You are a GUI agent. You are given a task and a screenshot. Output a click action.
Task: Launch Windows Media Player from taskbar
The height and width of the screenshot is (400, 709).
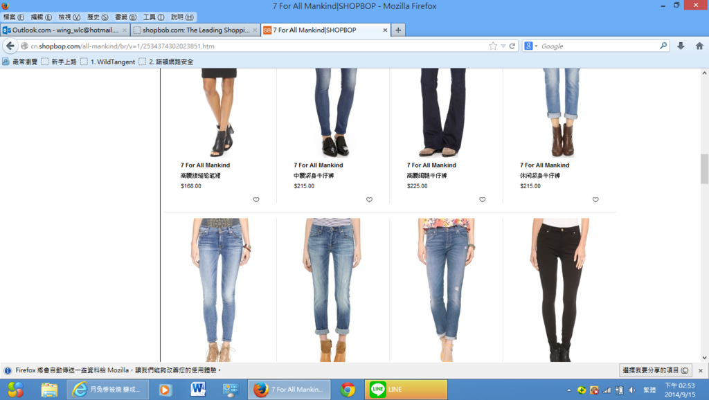(x=165, y=389)
